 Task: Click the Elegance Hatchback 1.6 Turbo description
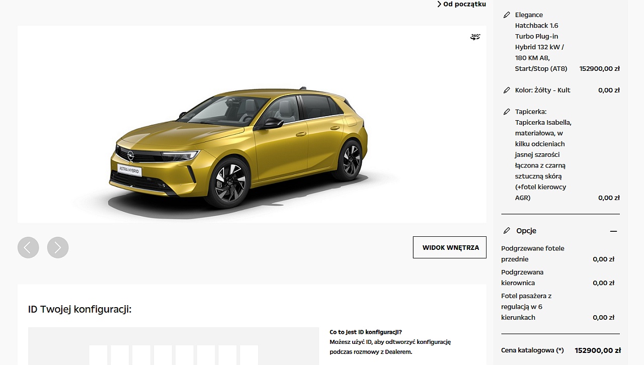[x=541, y=42]
